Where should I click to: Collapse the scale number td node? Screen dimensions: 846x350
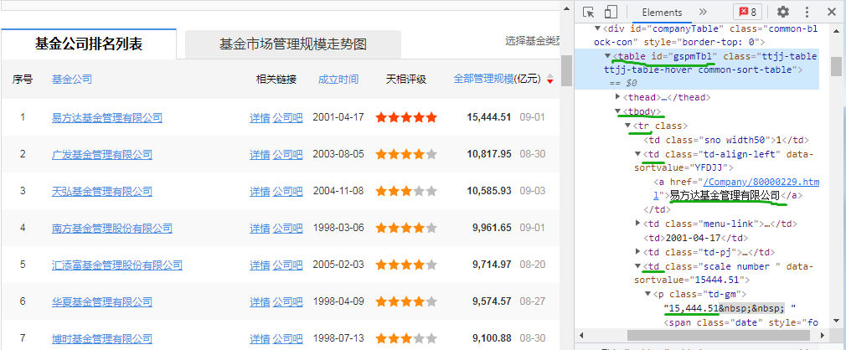click(638, 266)
